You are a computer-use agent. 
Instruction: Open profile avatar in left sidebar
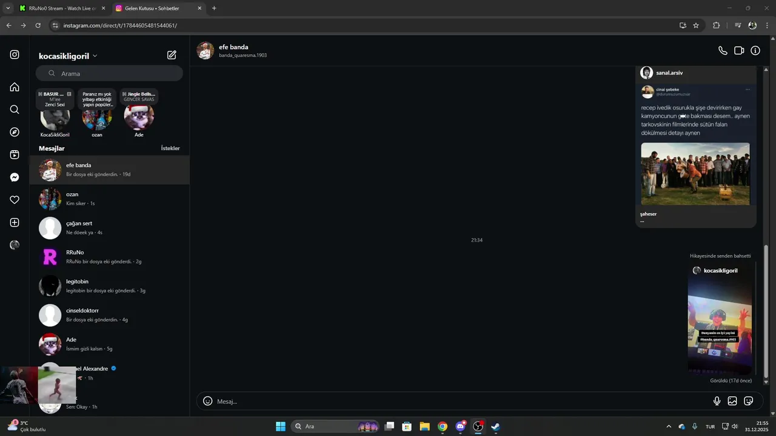tap(15, 245)
